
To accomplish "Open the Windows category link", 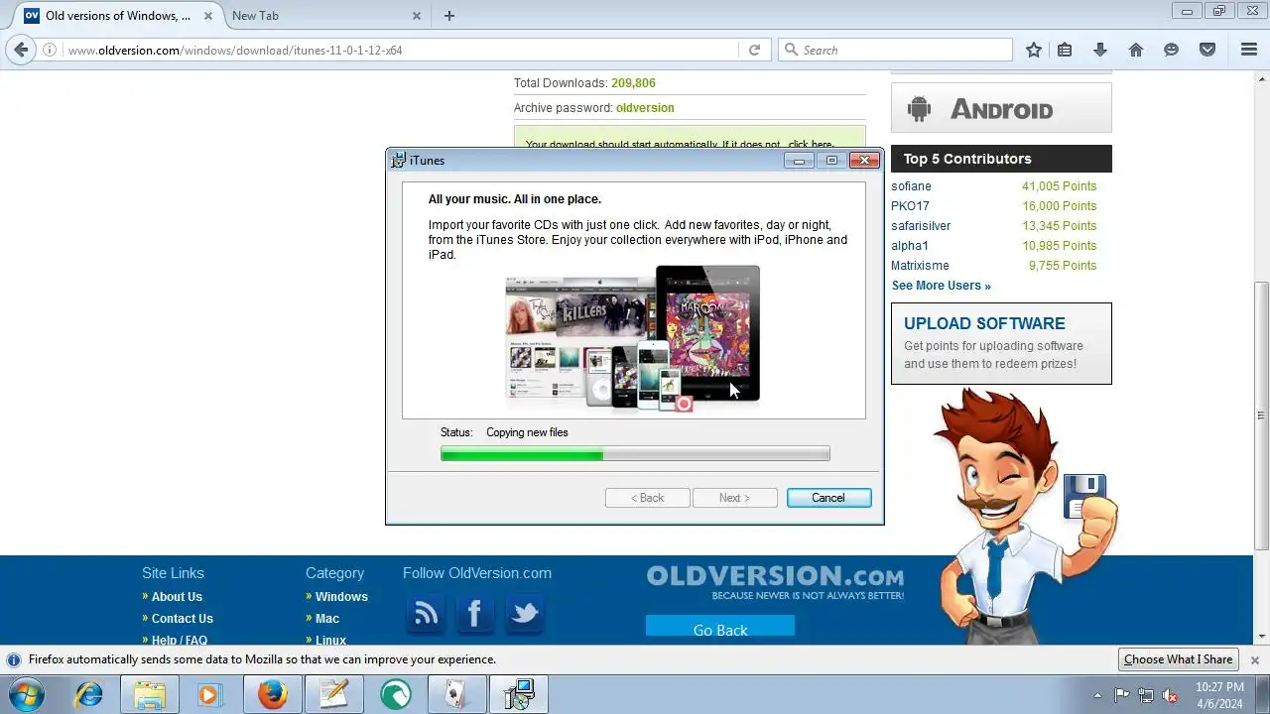I will [x=341, y=597].
